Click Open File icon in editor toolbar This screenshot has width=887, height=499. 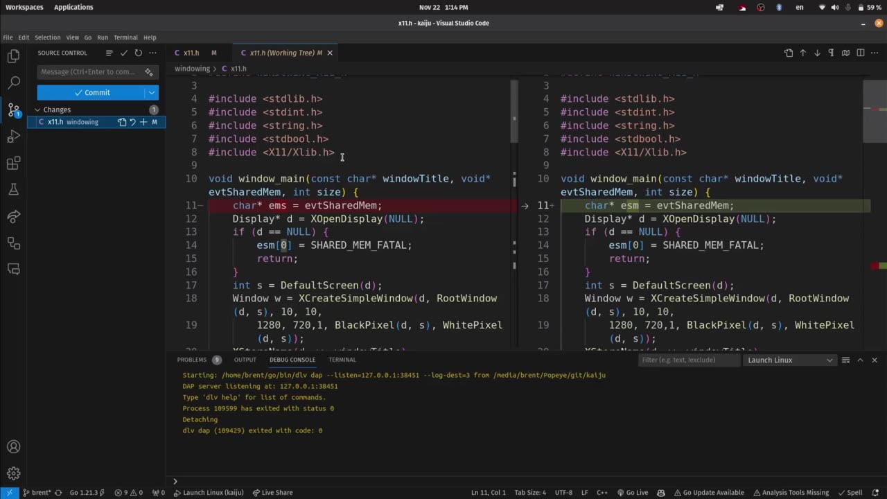[789, 53]
